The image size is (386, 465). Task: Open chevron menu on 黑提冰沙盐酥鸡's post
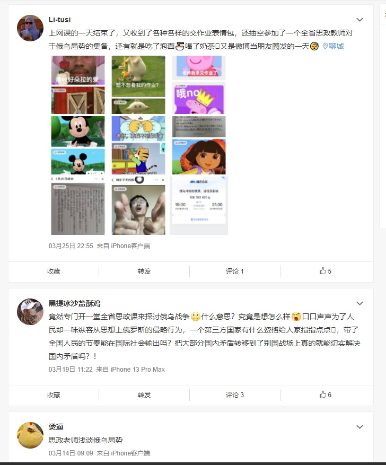click(359, 303)
